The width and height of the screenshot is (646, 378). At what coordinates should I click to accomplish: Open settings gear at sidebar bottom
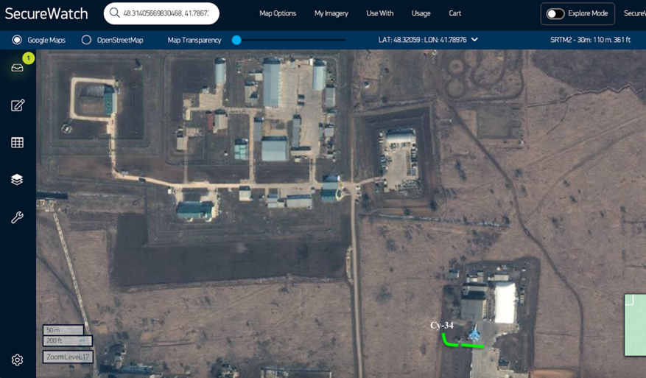(18, 360)
